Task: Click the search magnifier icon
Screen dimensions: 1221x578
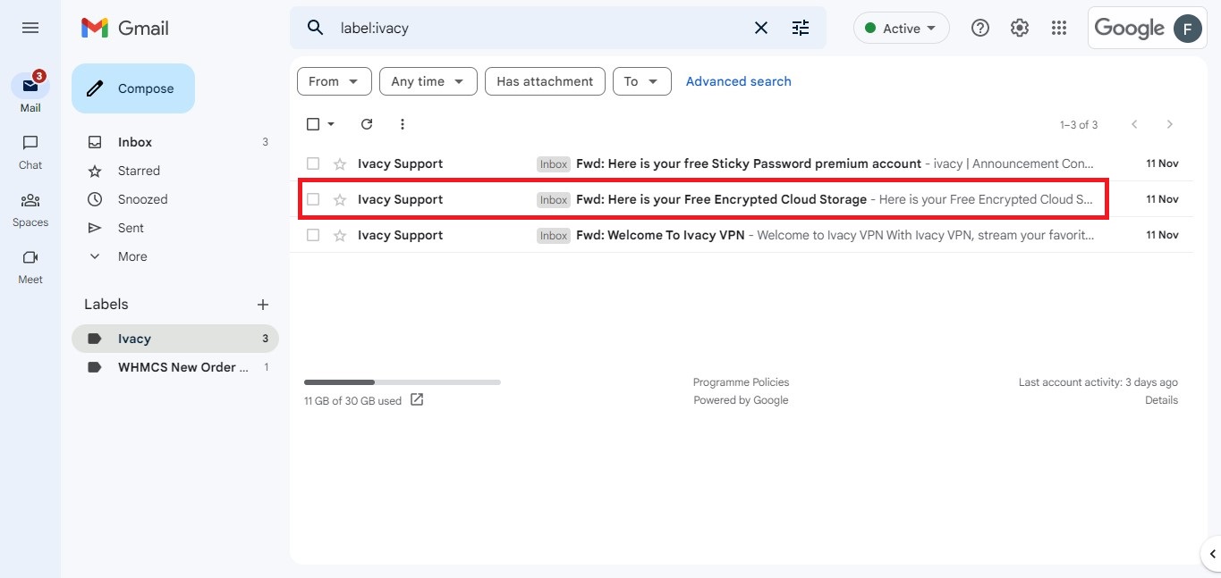Action: coord(315,28)
